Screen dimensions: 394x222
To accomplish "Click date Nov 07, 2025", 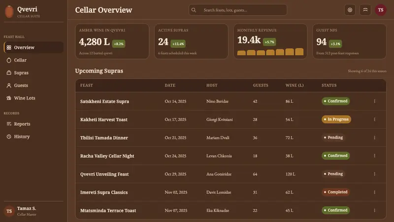I will pyautogui.click(x=176, y=211).
